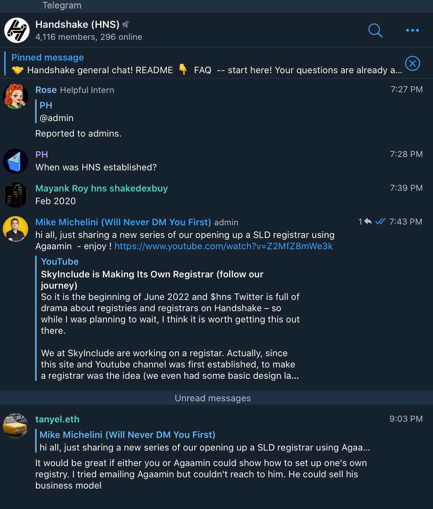Click the Rose sender name
The image size is (433, 509).
point(46,90)
